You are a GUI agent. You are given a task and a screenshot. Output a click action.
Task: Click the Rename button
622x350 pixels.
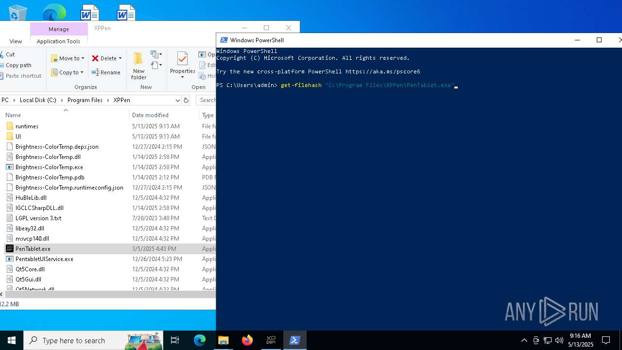[x=106, y=72]
